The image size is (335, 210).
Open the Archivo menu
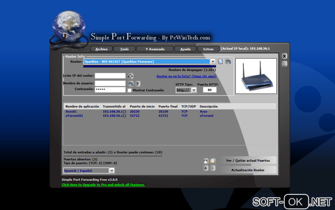point(101,49)
